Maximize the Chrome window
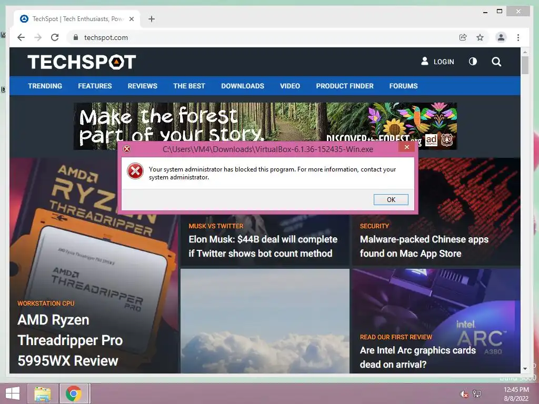The image size is (539, 404). click(x=500, y=12)
